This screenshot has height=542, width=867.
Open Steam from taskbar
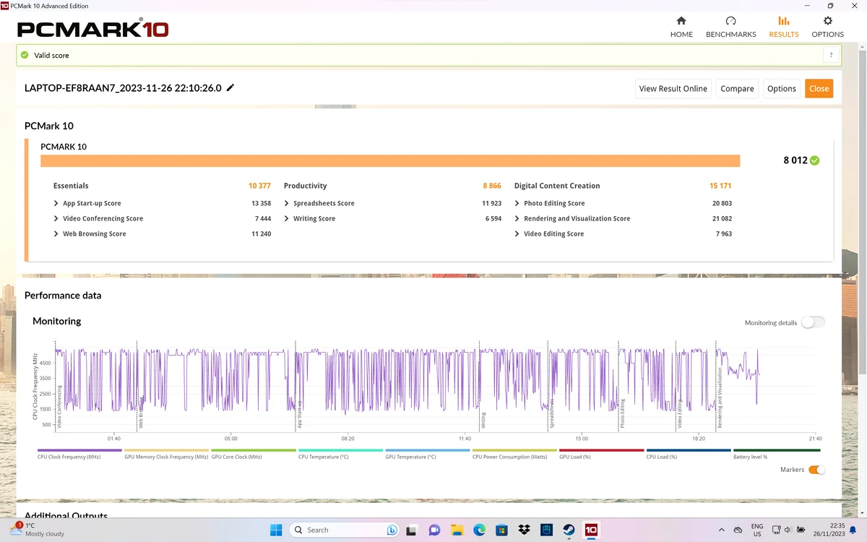569,530
